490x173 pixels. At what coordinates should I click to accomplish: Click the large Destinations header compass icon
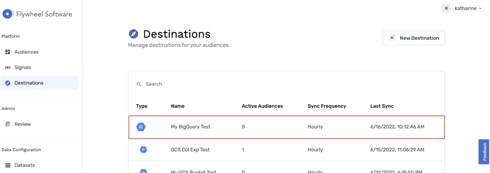[x=134, y=34]
